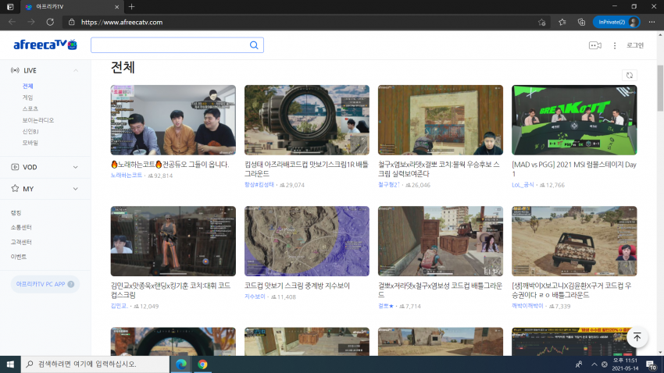Click 깨박이깨박이 broadcaster name
Viewport: 664px width, 373px height.
click(527, 306)
